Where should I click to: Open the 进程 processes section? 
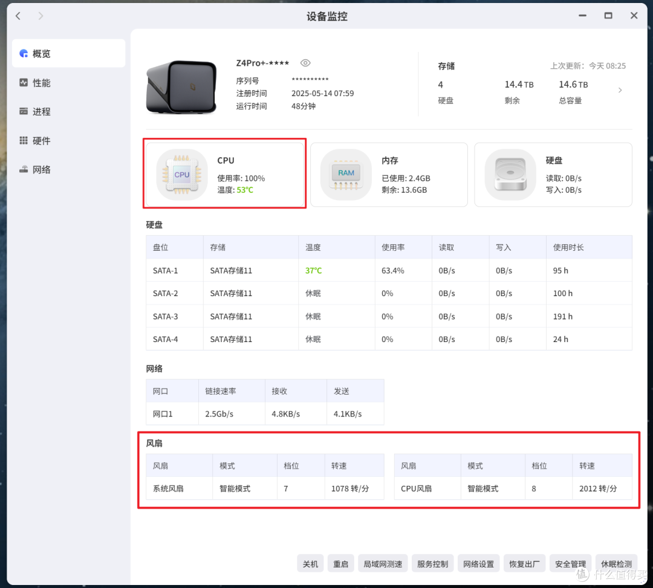[69, 112]
